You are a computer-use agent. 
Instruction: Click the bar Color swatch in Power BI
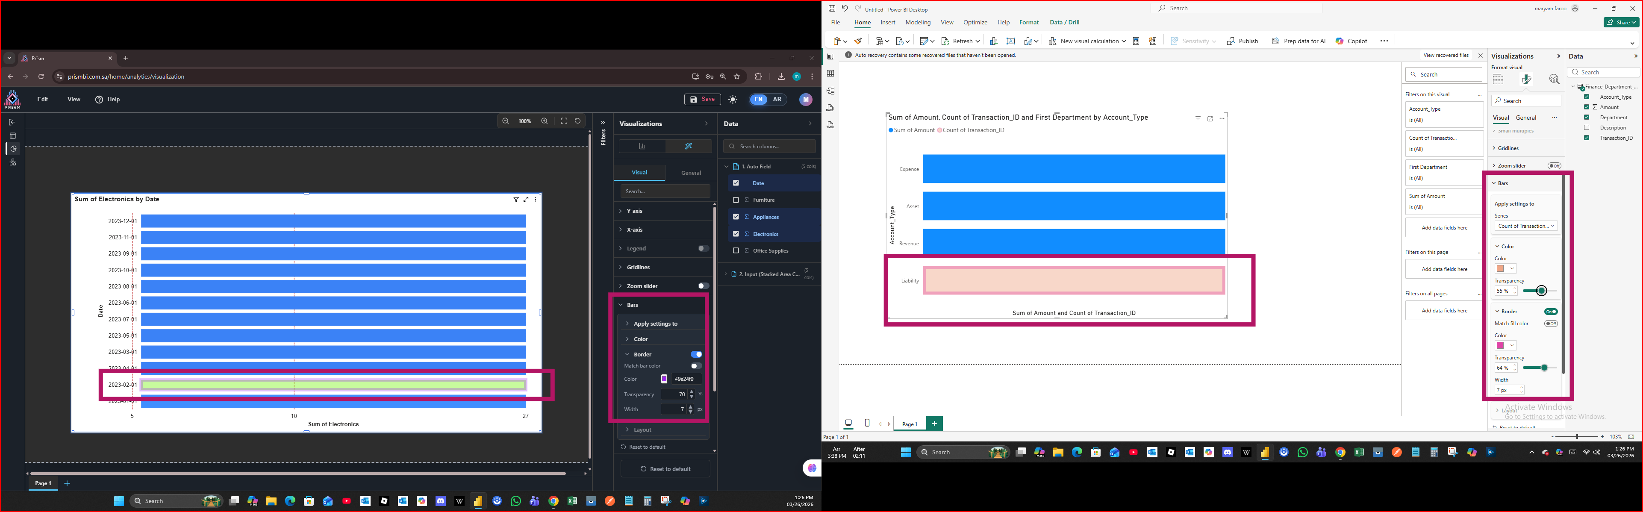(1501, 269)
